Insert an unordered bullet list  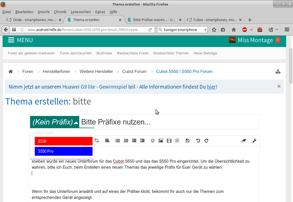pos(118,140)
